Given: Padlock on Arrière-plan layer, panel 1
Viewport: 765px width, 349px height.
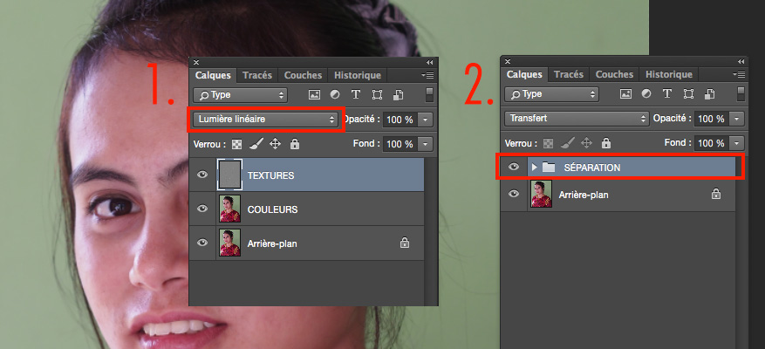Looking at the screenshot, I should [x=404, y=243].
